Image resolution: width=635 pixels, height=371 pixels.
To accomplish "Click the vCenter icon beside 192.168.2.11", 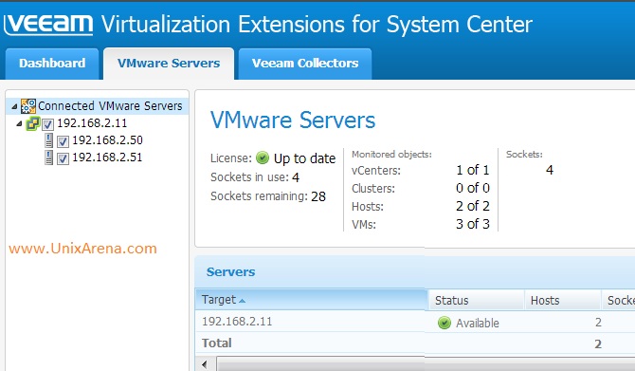I will pyautogui.click(x=33, y=123).
